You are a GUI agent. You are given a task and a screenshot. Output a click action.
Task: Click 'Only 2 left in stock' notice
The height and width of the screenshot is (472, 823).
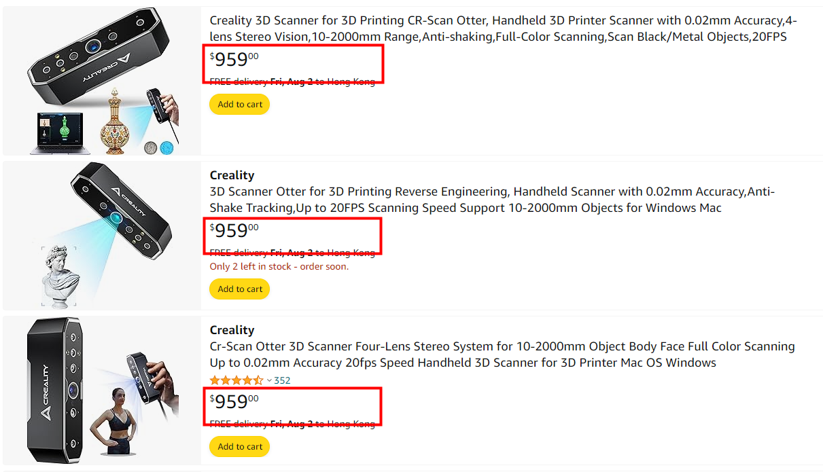coord(279,267)
